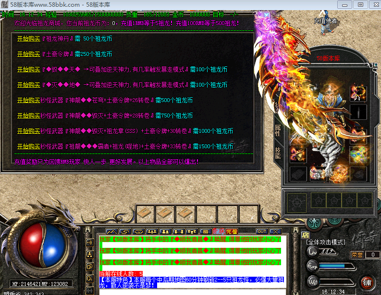Screen dimensions: 381x295
Task: Close the character equipment panel
Action: [375, 65]
